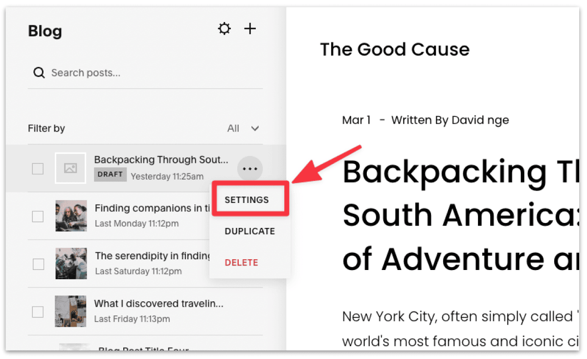Select the What I discovered travelin... checkbox
The height and width of the screenshot is (359, 587).
tap(38, 311)
